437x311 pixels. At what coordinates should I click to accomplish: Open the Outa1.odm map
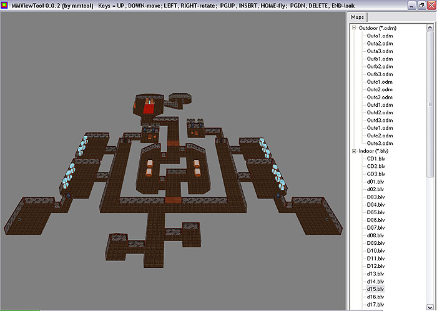(x=380, y=36)
